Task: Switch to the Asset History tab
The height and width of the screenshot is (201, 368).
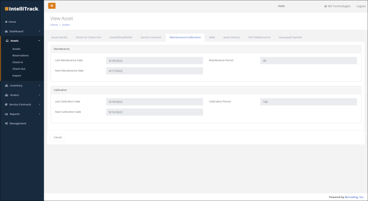Action: pos(232,37)
